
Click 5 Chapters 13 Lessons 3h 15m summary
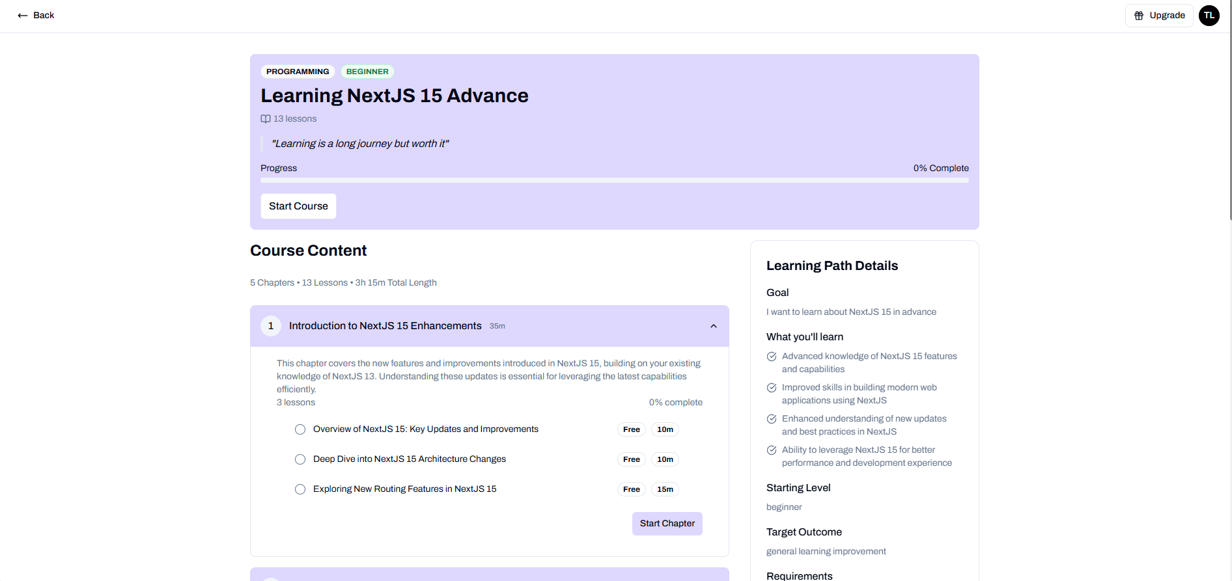pyautogui.click(x=343, y=283)
